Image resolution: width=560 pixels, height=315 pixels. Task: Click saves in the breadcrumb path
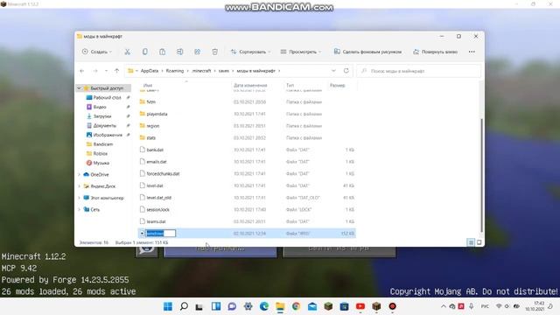coord(224,71)
